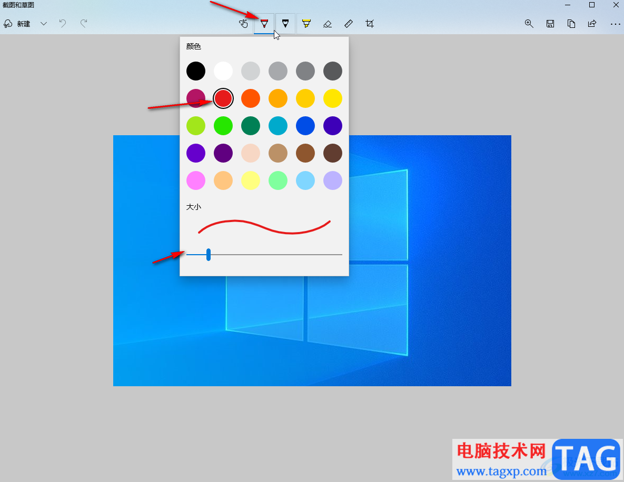Pick the dark brown swatch
The width and height of the screenshot is (624, 482).
click(x=333, y=153)
